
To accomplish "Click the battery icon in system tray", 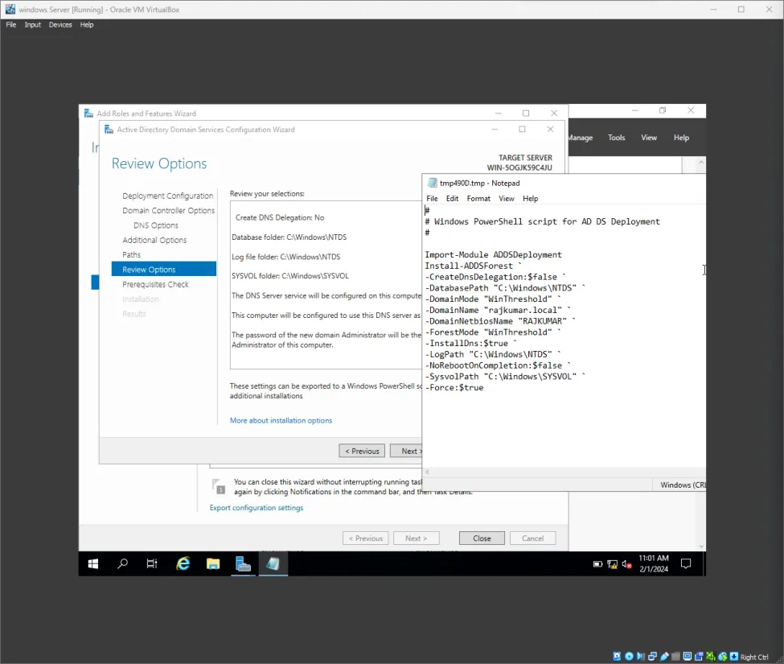I will (597, 564).
